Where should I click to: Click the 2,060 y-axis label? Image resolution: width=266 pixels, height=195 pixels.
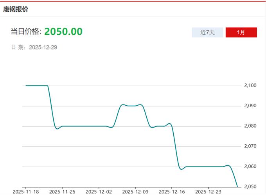(250, 167)
